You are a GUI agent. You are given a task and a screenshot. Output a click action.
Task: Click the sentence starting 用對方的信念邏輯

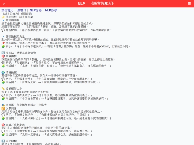tap(52, 112)
